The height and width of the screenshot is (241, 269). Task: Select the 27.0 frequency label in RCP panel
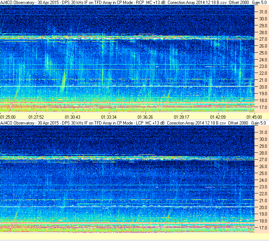262,39
